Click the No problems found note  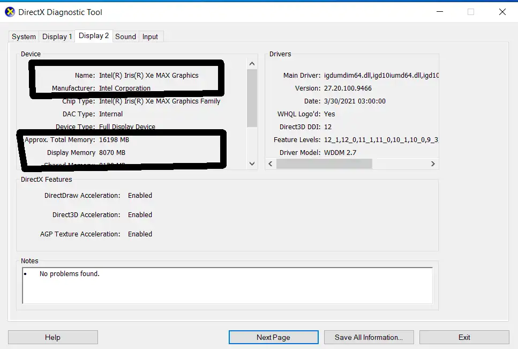(x=70, y=273)
